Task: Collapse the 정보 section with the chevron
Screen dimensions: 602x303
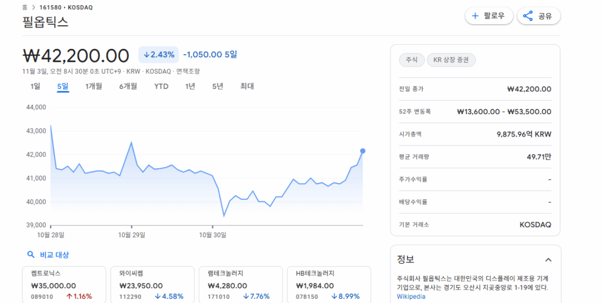Action: click(x=549, y=260)
